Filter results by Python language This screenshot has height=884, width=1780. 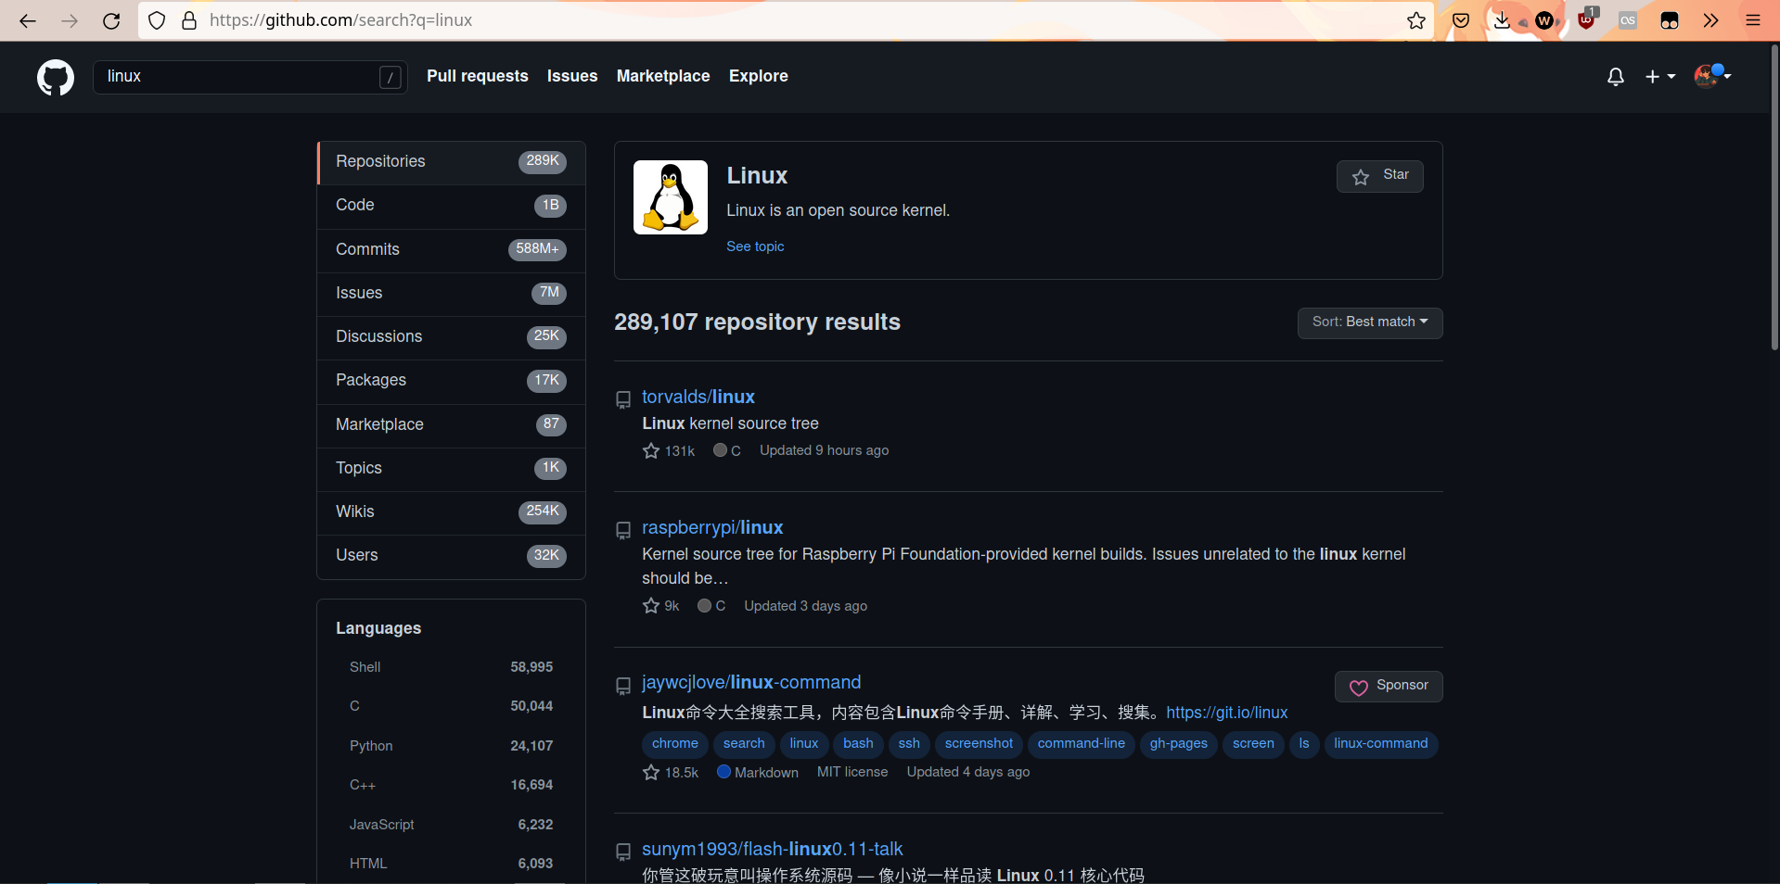pos(451,746)
